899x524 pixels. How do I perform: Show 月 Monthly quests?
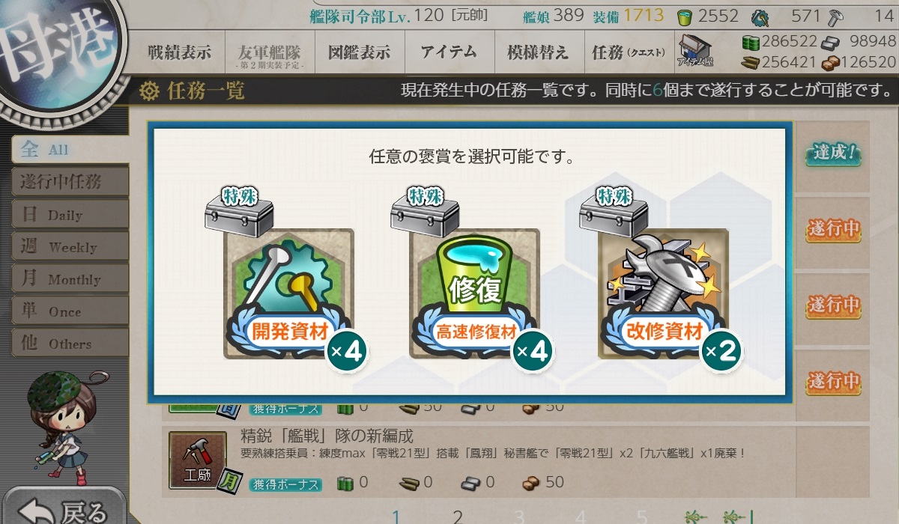tap(70, 278)
